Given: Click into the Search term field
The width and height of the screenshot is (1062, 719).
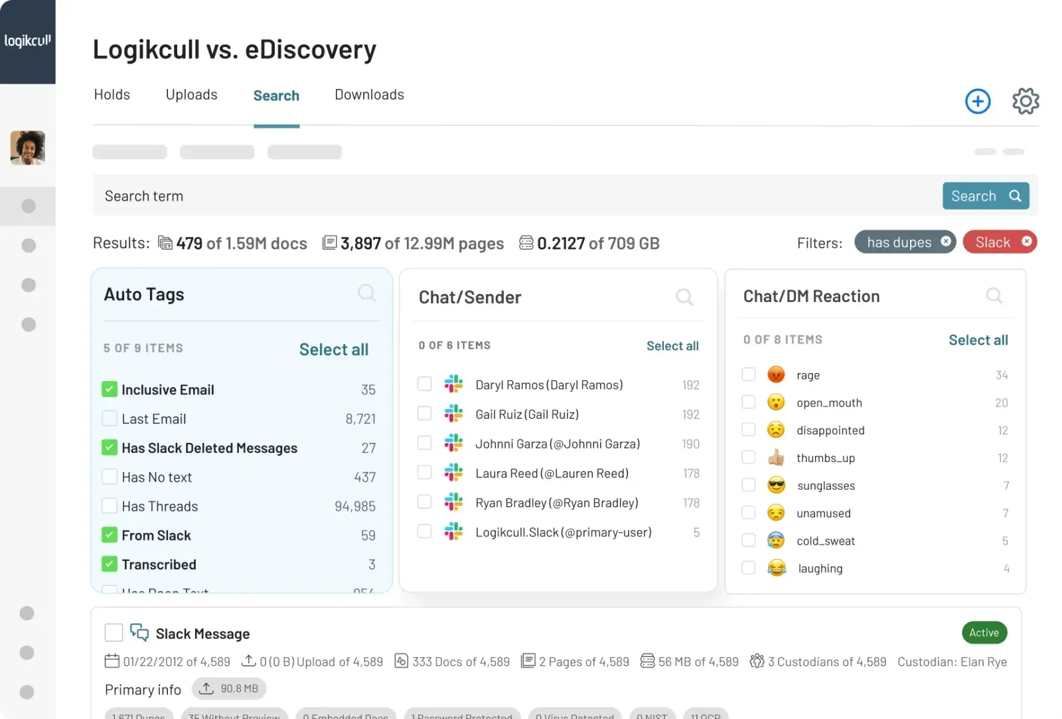Looking at the screenshot, I should [518, 196].
